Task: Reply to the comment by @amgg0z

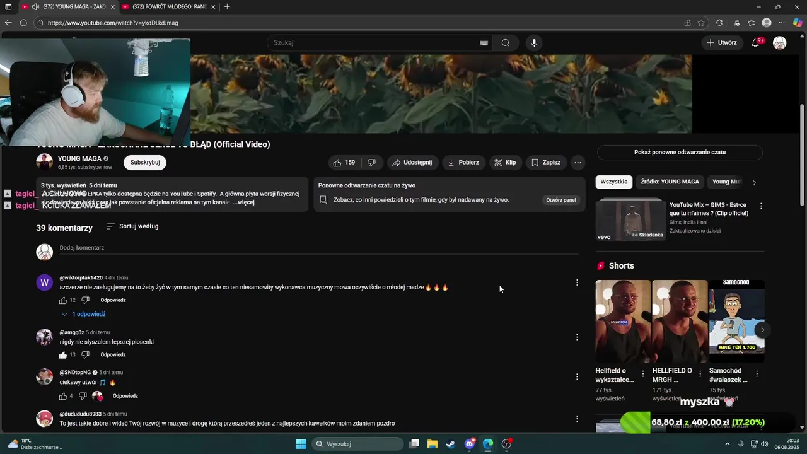Action: tap(113, 355)
